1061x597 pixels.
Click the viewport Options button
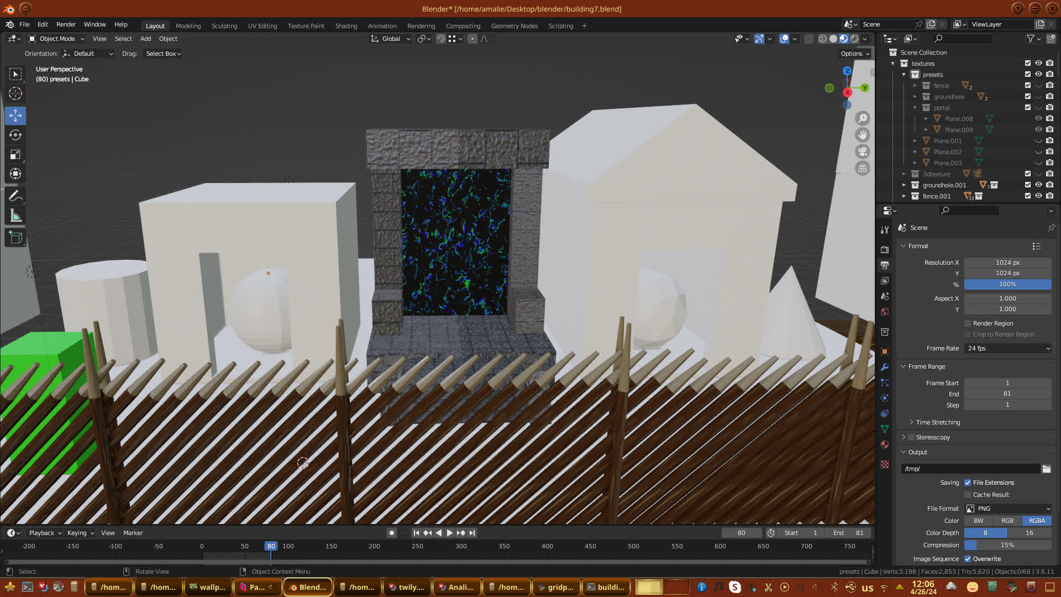[854, 54]
